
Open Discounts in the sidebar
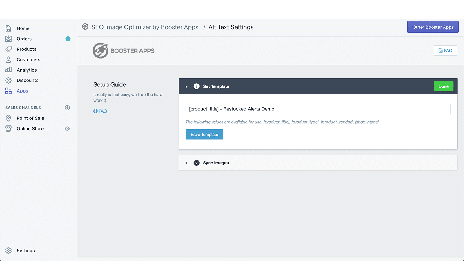[x=28, y=80]
